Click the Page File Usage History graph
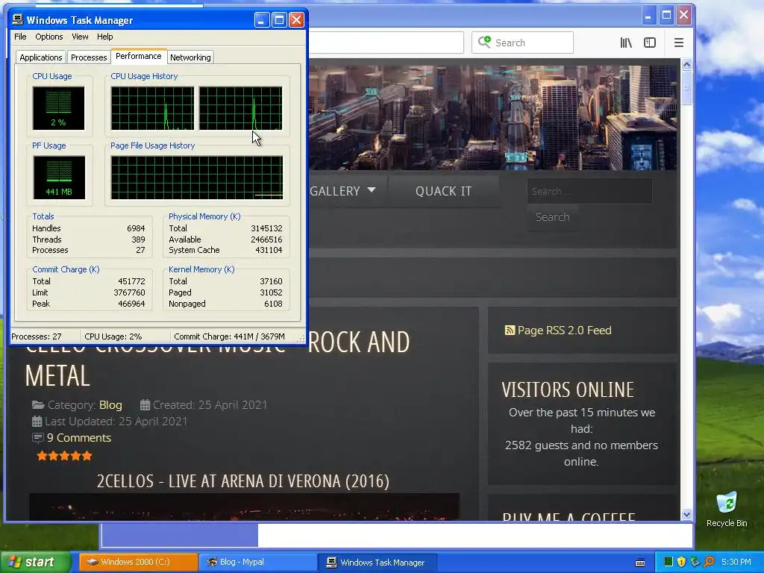Image resolution: width=764 pixels, height=573 pixels. click(197, 178)
